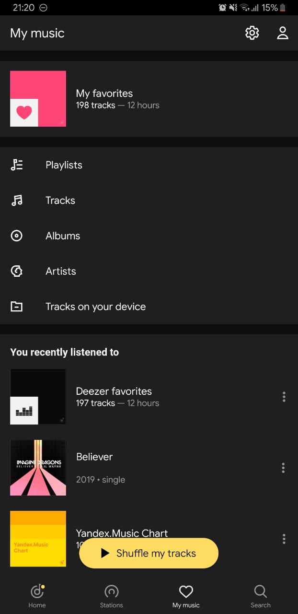298x614 pixels.
Task: Open settings gear icon
Action: tap(252, 33)
